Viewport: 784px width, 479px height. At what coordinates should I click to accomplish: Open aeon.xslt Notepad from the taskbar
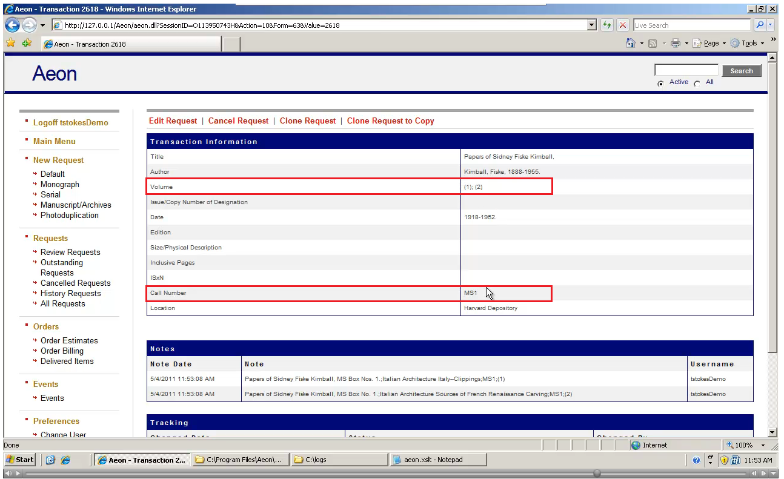pyautogui.click(x=437, y=460)
